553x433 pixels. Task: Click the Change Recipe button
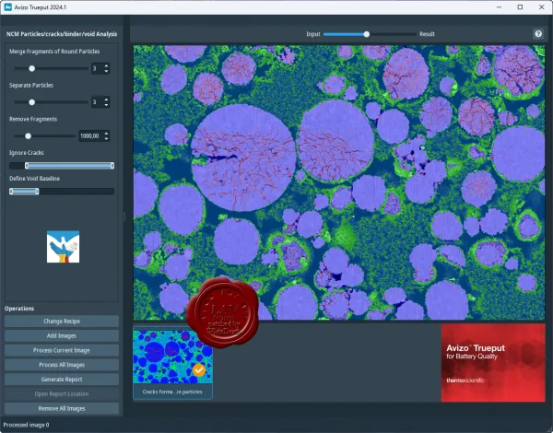62,322
